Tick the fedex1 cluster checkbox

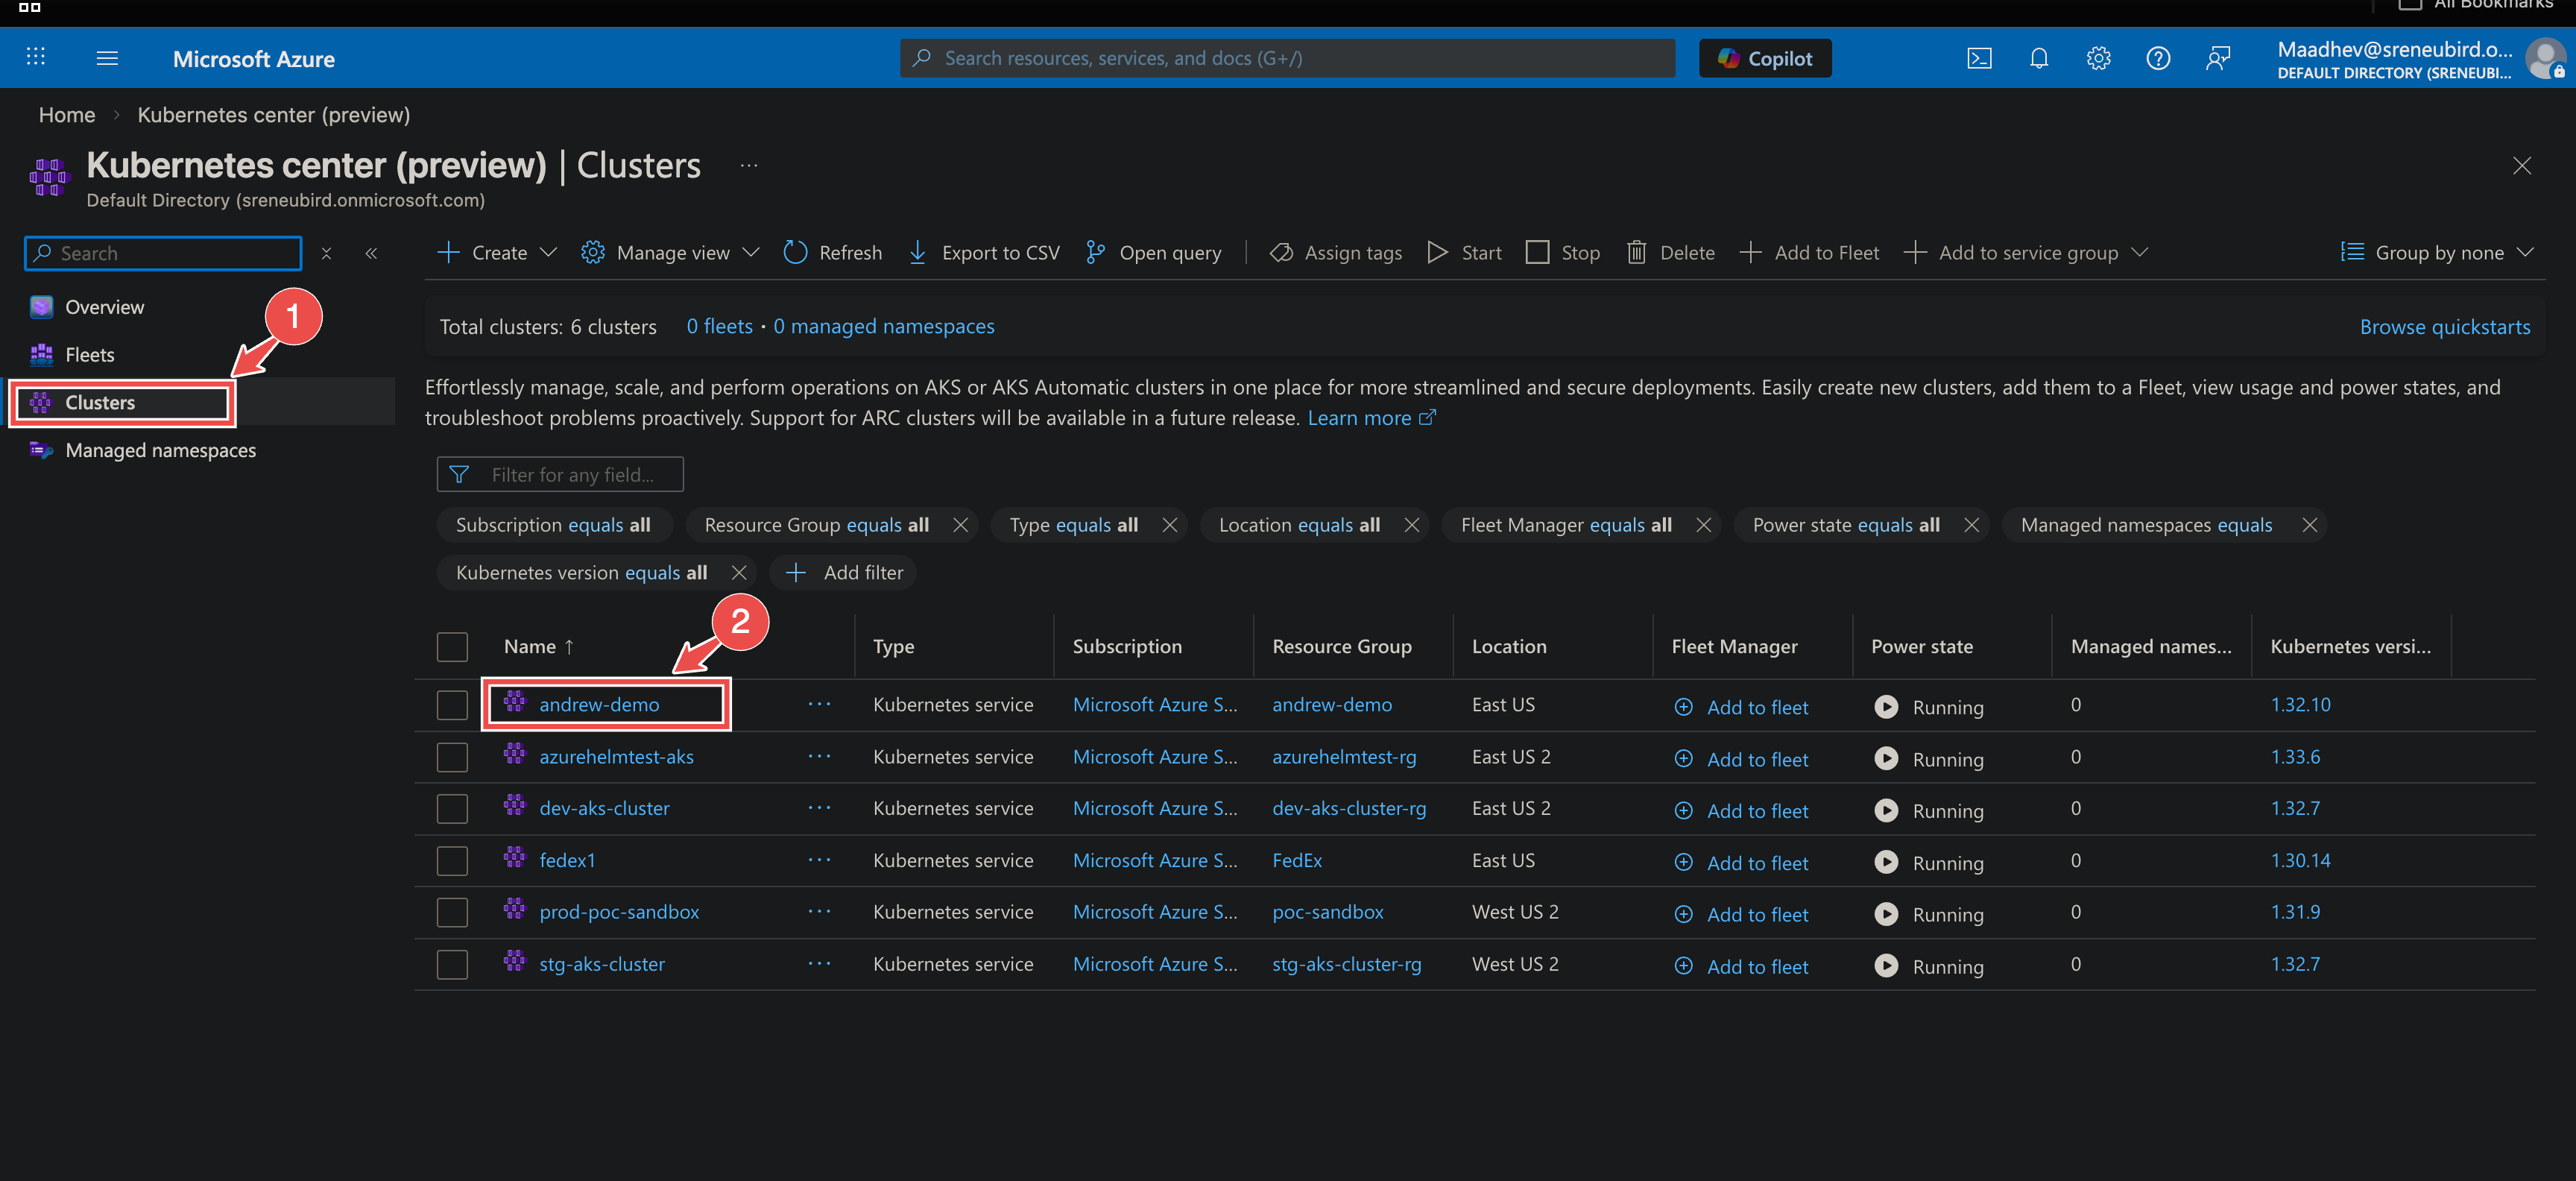[452, 861]
